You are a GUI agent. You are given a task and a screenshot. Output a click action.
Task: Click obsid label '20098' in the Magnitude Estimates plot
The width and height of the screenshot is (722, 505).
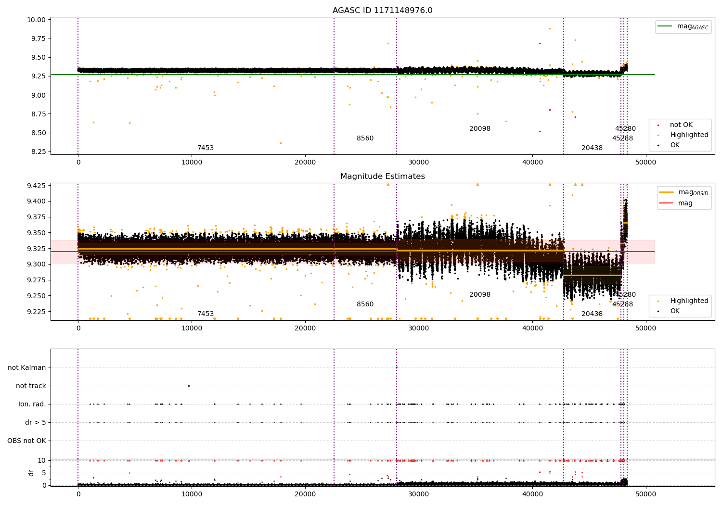pyautogui.click(x=480, y=295)
